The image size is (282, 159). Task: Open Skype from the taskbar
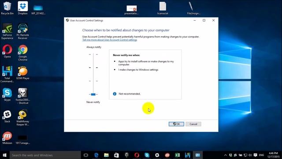coord(147,155)
